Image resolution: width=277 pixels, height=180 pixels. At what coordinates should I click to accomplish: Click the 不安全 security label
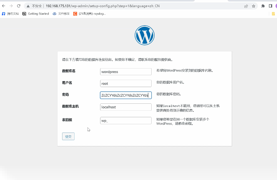coord(37,6)
